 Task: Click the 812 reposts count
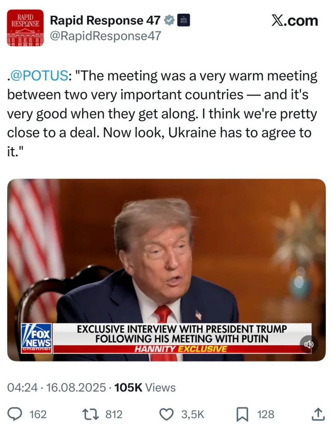(114, 414)
